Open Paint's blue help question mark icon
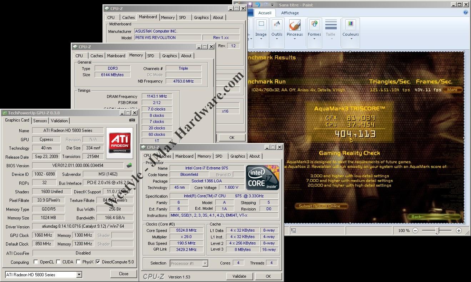 click(466, 13)
